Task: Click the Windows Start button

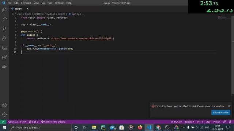Action: (4, 127)
